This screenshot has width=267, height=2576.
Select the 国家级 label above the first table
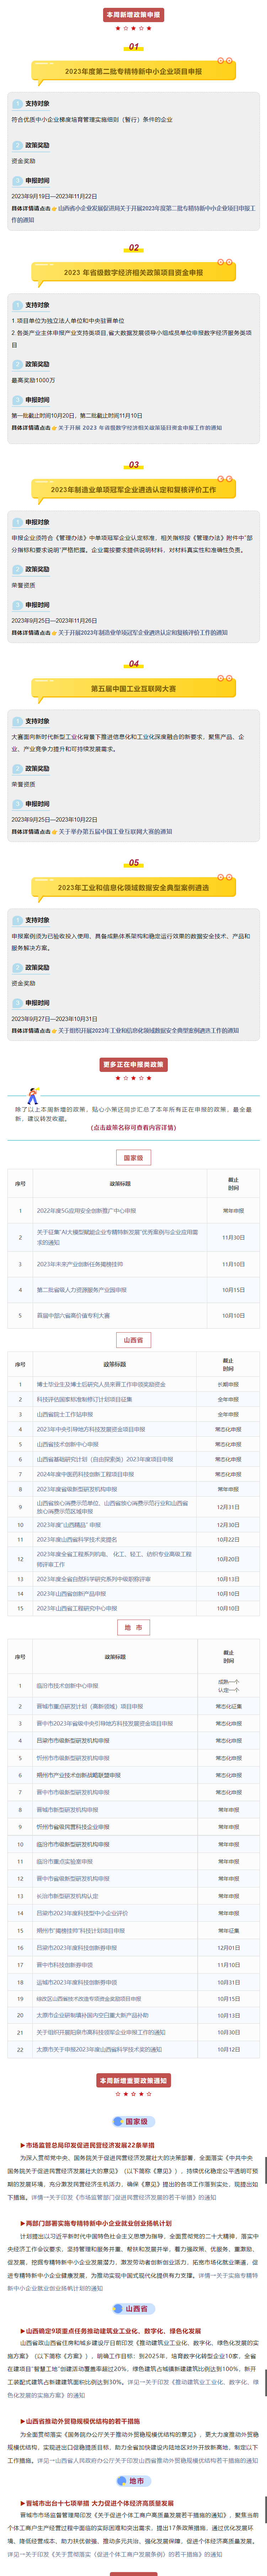coord(134,1158)
